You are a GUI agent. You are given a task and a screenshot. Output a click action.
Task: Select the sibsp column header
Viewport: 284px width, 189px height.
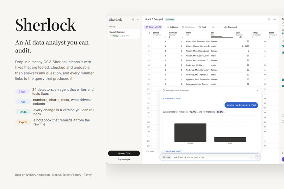click(255, 33)
